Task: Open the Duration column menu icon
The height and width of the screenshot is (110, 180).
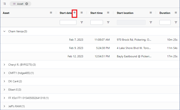Action: [176, 13]
